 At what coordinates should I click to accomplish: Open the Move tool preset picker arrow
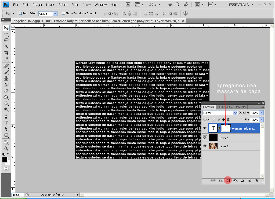(13, 13)
